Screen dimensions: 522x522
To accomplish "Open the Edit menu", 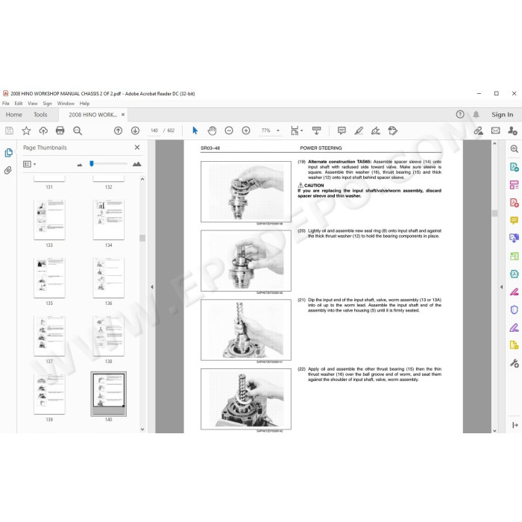I will pos(19,104).
